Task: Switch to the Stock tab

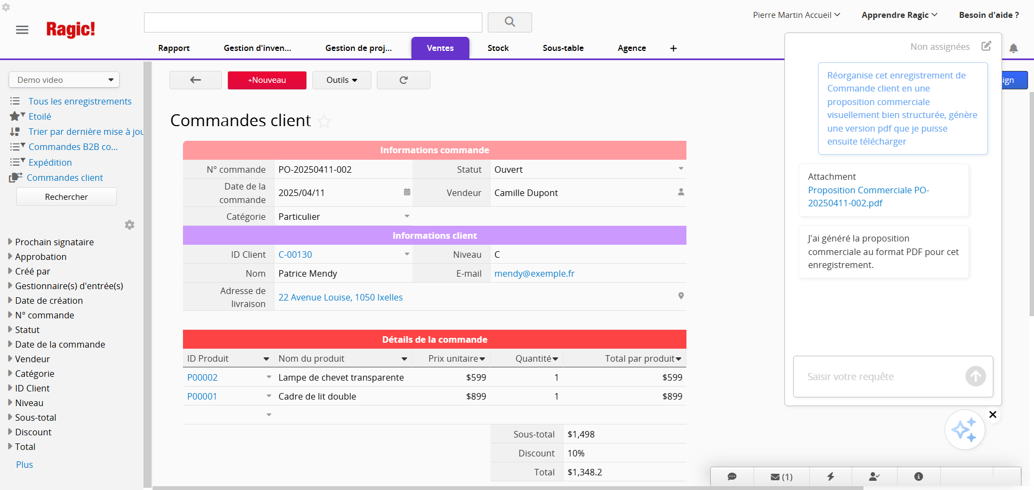Action: pos(498,48)
